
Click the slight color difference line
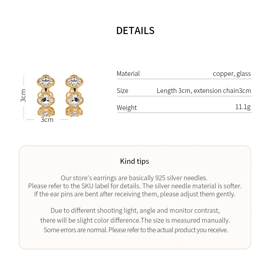[135, 220]
